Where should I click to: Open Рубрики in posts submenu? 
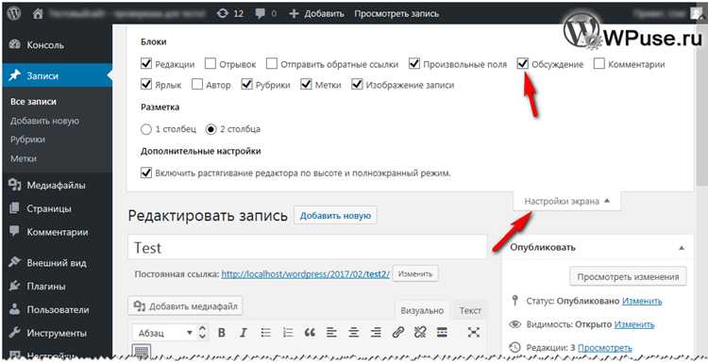pos(27,140)
